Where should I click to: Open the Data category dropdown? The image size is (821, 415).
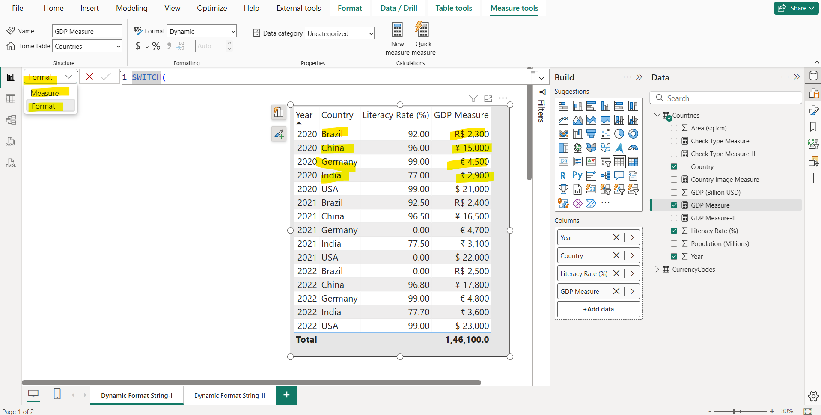point(339,33)
